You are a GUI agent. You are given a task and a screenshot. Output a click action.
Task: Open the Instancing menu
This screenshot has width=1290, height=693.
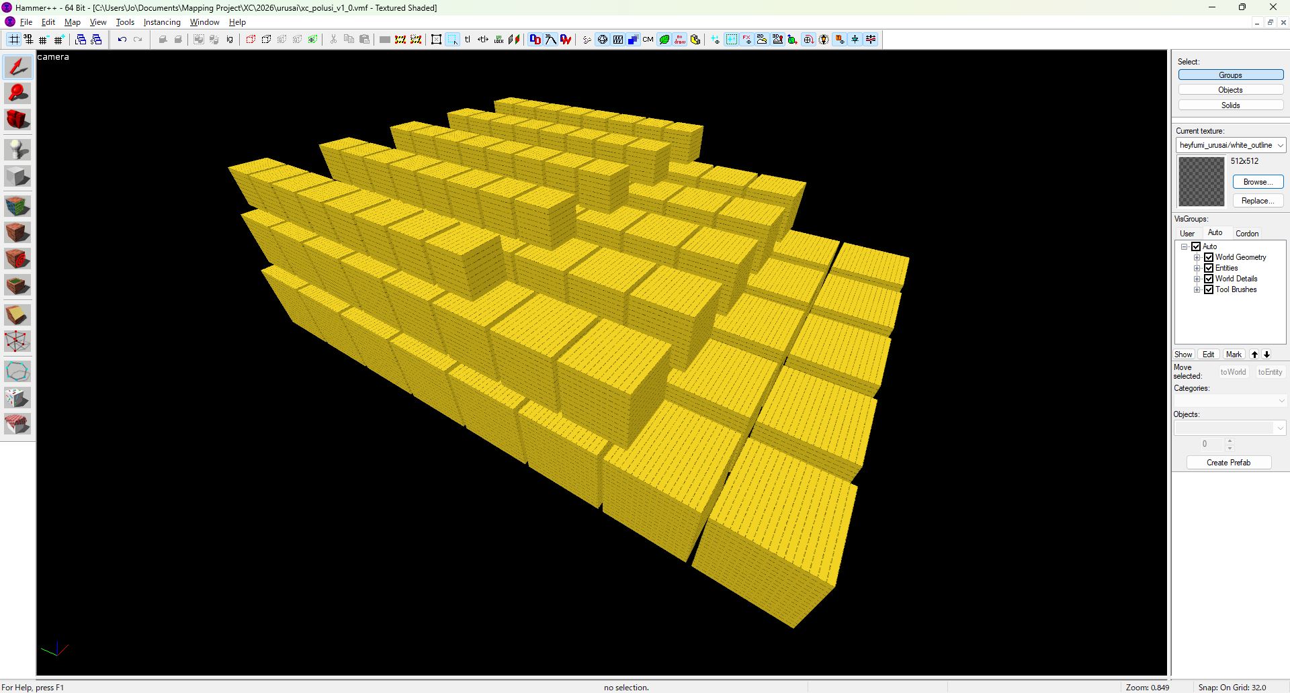162,22
